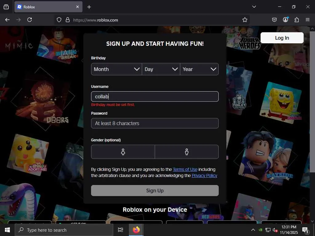315x236 pixels.
Task: Select the female gender icon
Action: tap(123, 152)
